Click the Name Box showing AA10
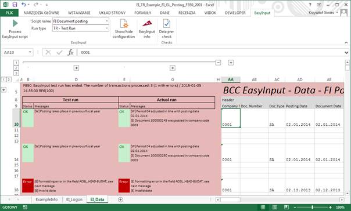The image size is (351, 211). pos(17,52)
